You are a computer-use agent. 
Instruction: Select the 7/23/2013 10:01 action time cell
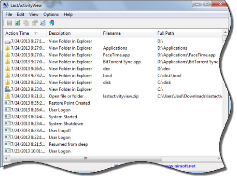(x=28, y=151)
